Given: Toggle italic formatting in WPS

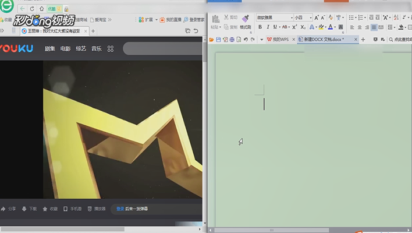Looking at the screenshot, I should (x=268, y=27).
